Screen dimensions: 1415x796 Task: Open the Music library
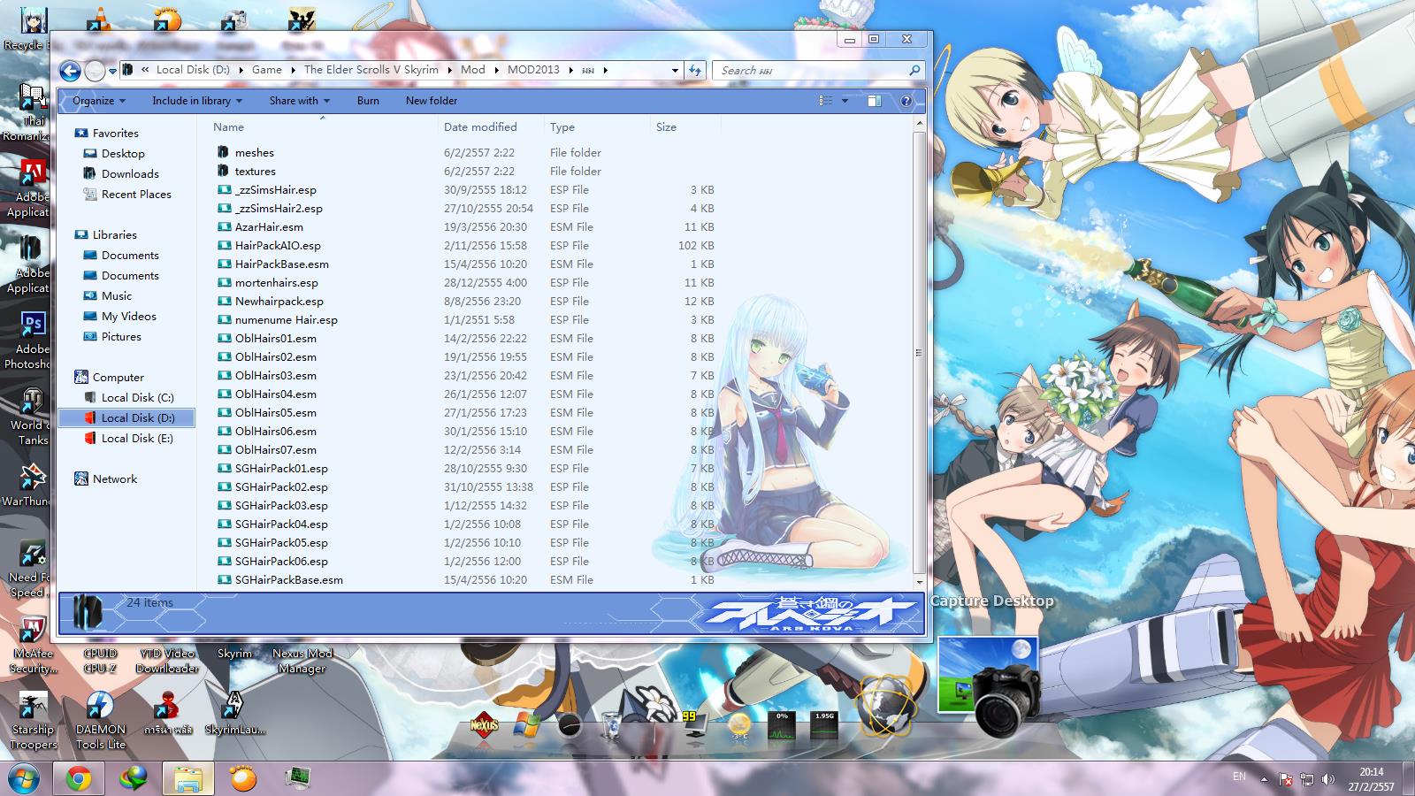tap(117, 296)
